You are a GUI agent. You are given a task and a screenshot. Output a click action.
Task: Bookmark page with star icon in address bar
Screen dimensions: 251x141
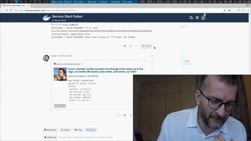[224, 11]
